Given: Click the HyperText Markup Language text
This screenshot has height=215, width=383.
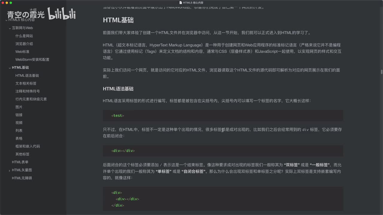Looking at the screenshot, I should tap(176, 45).
